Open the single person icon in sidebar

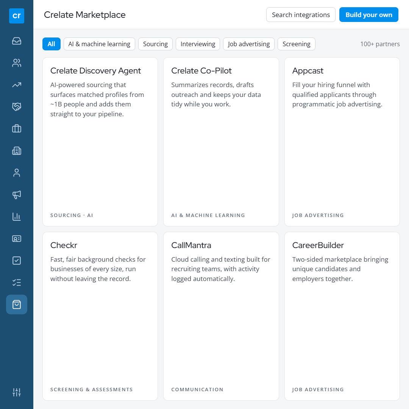[16, 173]
